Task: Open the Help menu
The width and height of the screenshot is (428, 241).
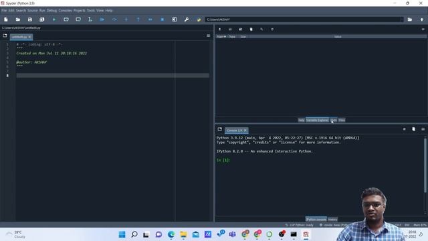Action: coord(109,11)
